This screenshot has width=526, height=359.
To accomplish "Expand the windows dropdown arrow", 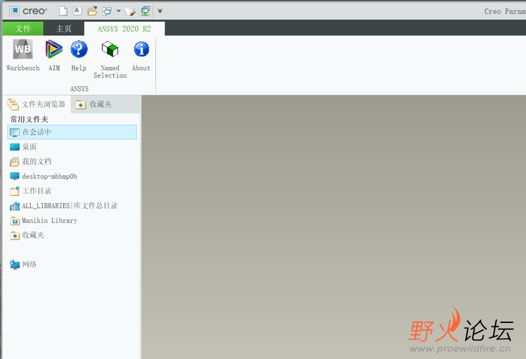I will [x=118, y=11].
